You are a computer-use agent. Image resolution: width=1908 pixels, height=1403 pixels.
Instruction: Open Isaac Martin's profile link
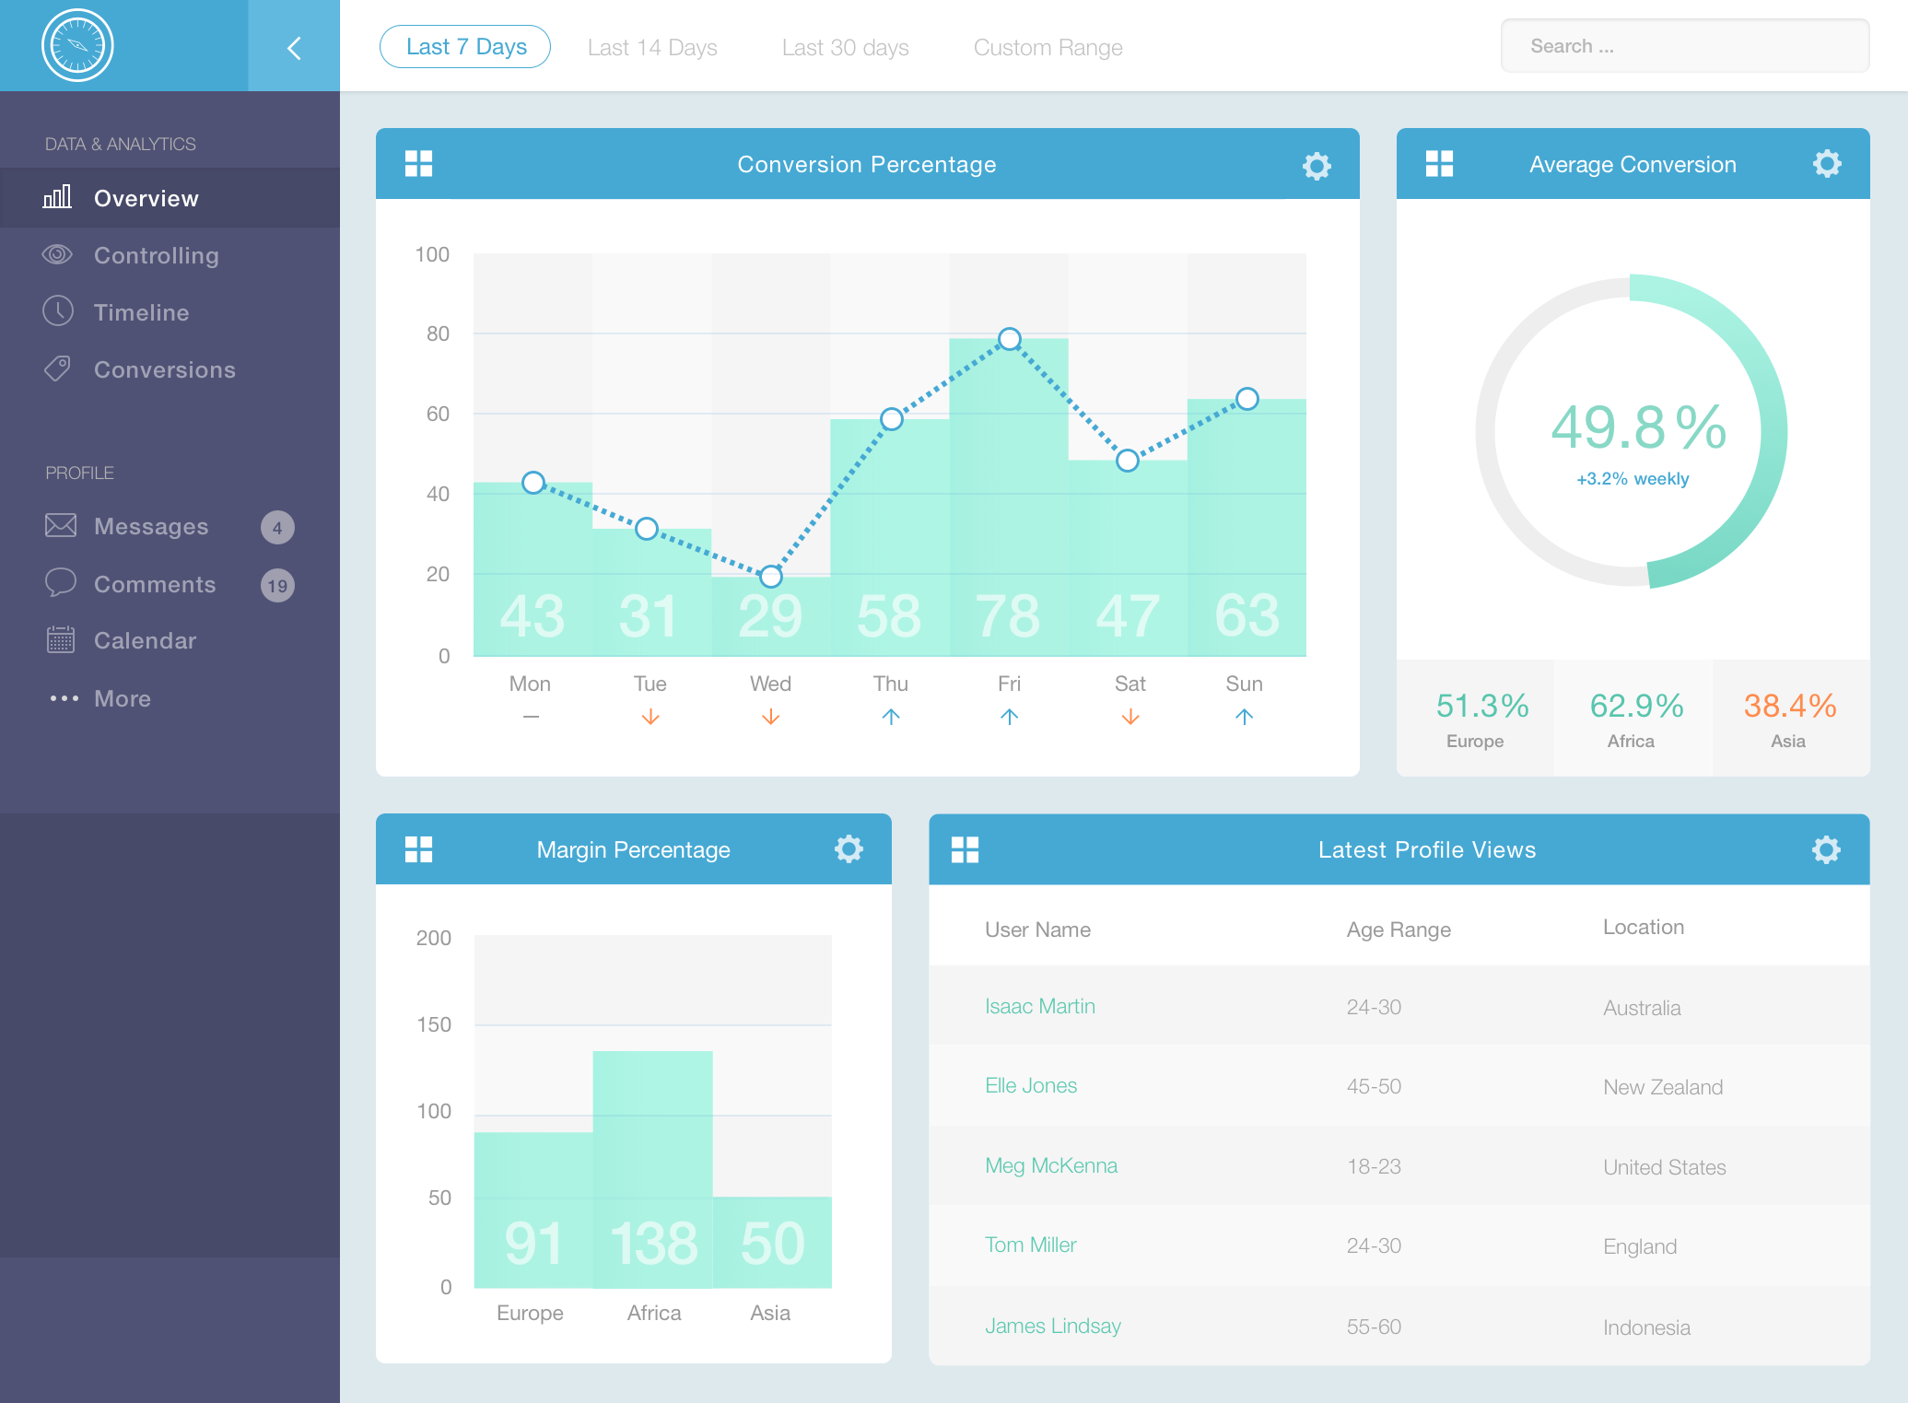click(1039, 1006)
